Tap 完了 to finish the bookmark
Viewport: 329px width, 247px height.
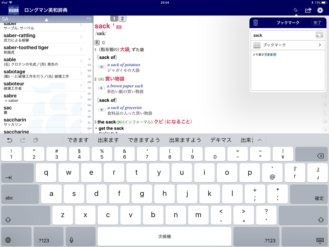[x=317, y=22]
